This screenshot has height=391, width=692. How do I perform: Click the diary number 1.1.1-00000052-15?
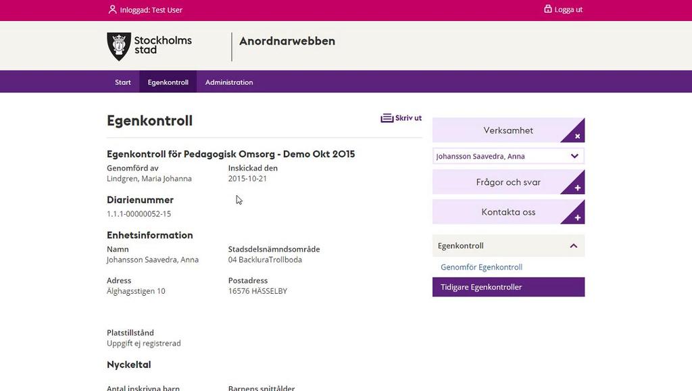tap(139, 214)
